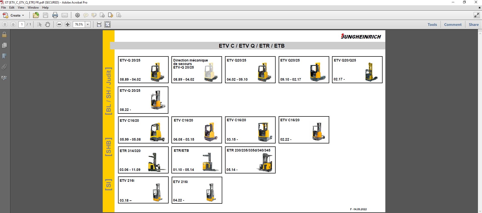Zoom in with the plus button
The height and width of the screenshot is (213, 482).
click(x=67, y=24)
